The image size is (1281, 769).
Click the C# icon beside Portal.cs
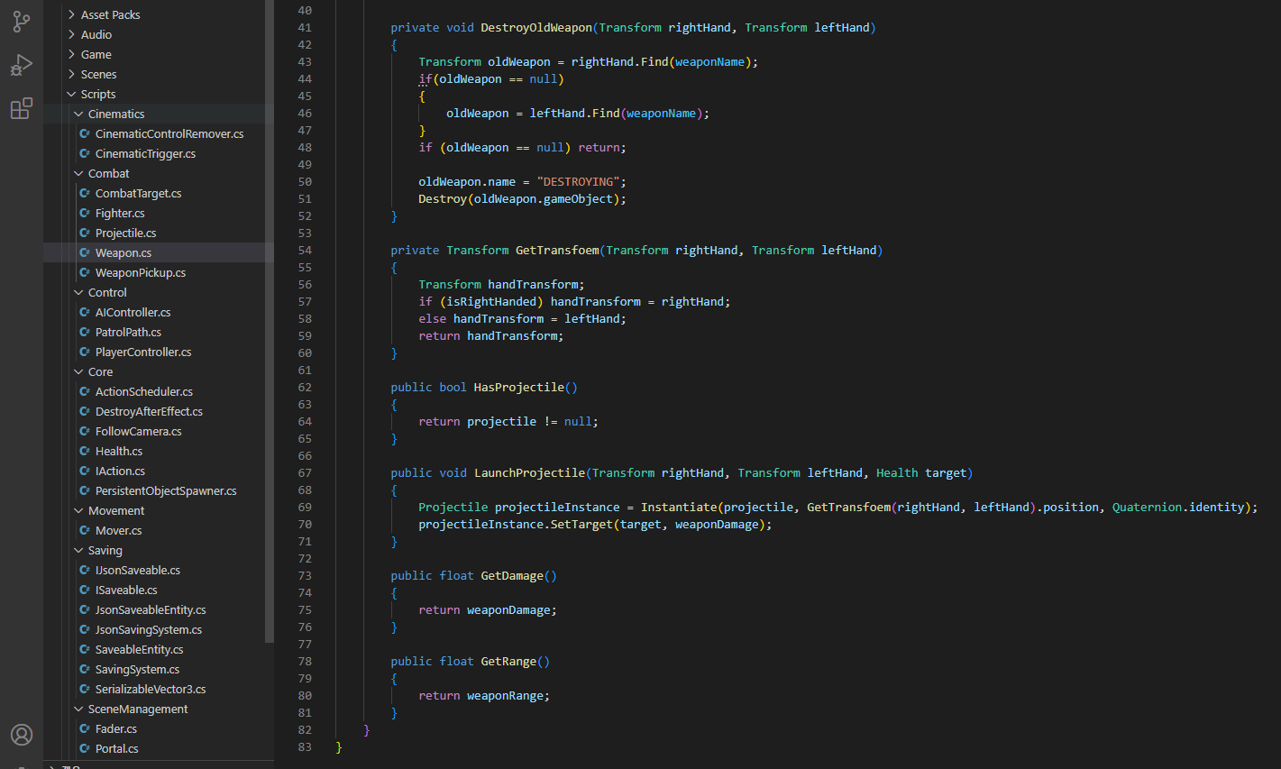click(85, 748)
